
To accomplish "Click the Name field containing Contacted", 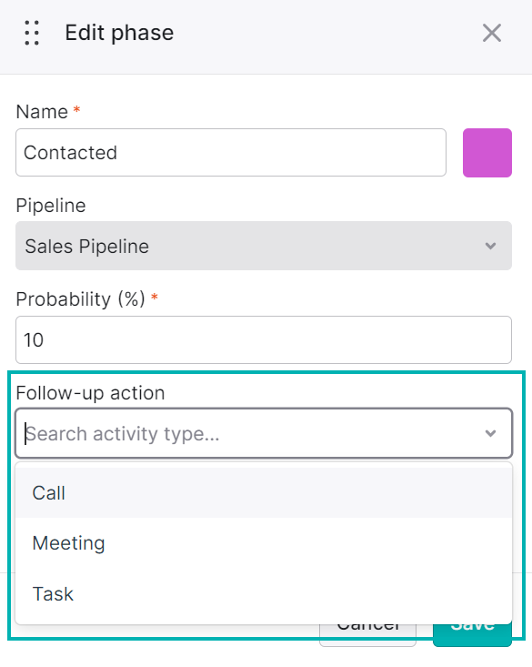I will 231,153.
